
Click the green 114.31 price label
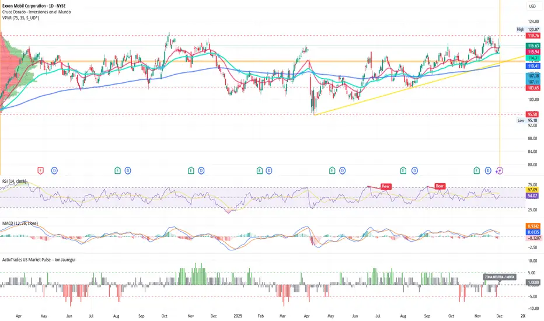click(533, 58)
